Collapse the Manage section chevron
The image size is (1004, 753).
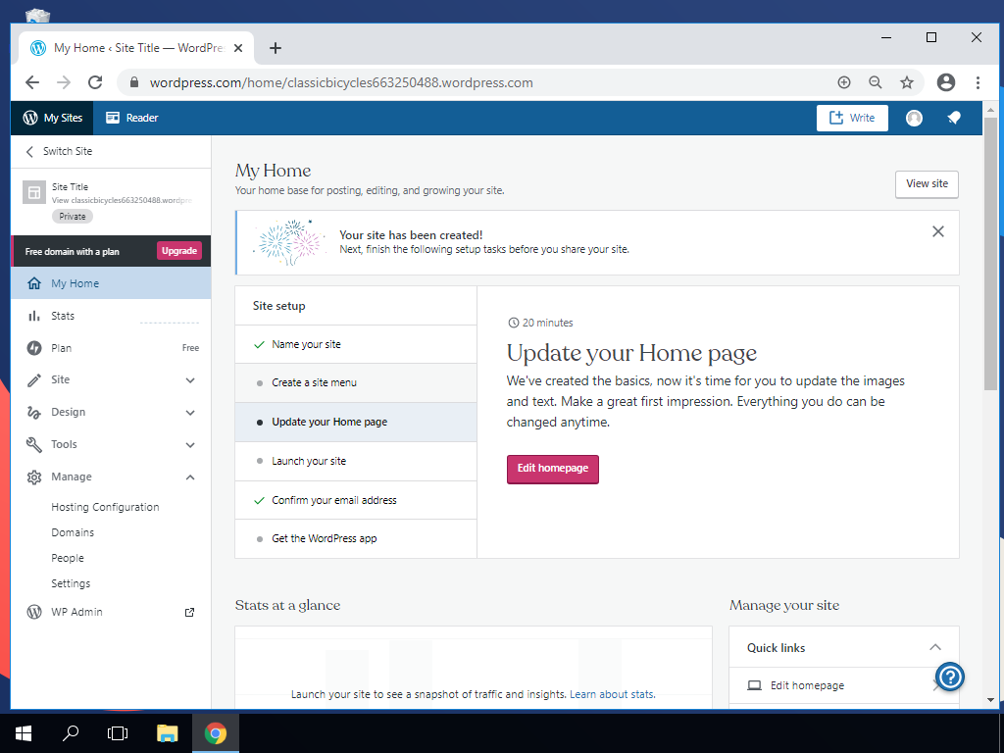(190, 477)
